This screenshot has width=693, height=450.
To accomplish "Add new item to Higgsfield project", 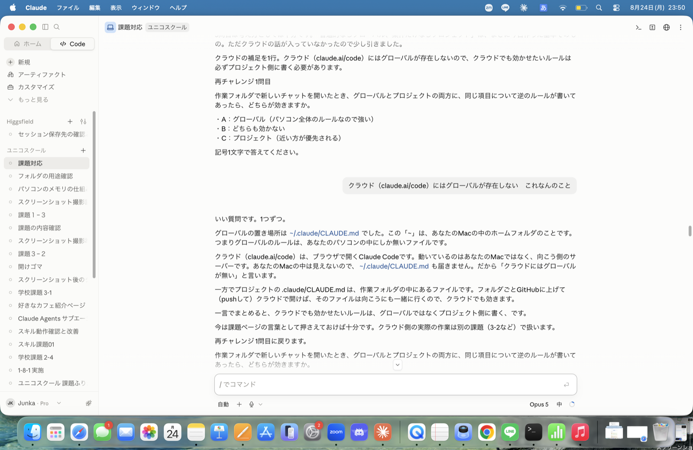I will coord(70,122).
